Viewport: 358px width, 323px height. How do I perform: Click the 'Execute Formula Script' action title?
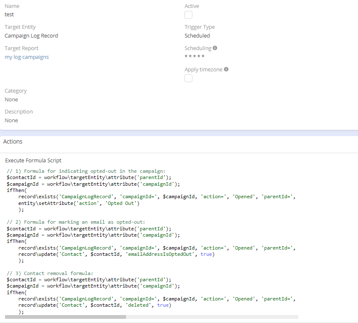tap(33, 160)
